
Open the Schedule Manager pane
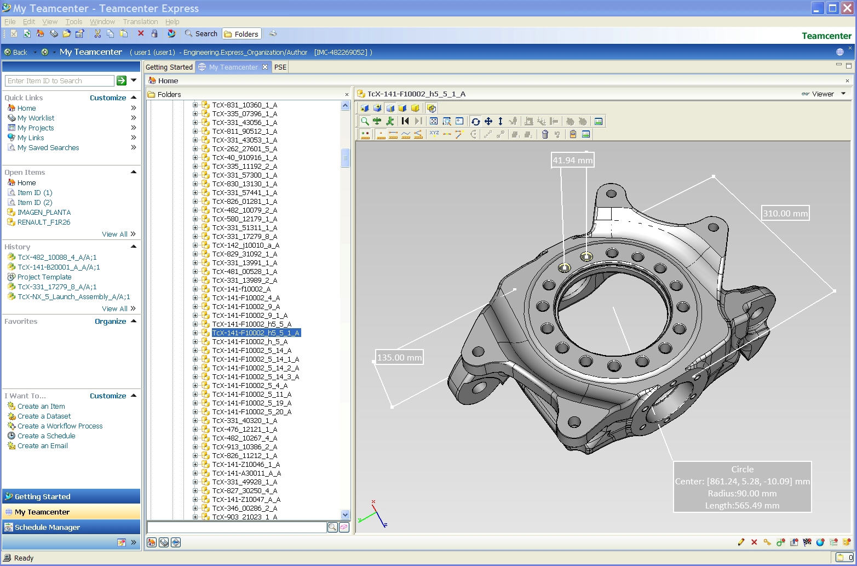click(71, 527)
